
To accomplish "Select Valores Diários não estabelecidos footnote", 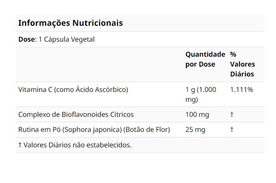I will click(x=77, y=145).
